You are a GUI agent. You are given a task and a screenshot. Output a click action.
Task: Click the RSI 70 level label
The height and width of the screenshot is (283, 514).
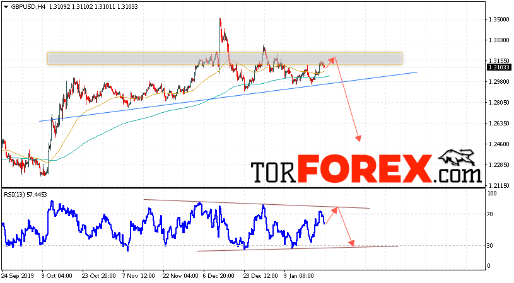(490, 214)
